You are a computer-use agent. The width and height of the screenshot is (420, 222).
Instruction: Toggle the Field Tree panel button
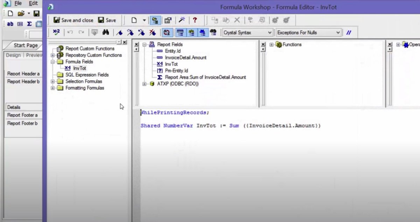180,32
